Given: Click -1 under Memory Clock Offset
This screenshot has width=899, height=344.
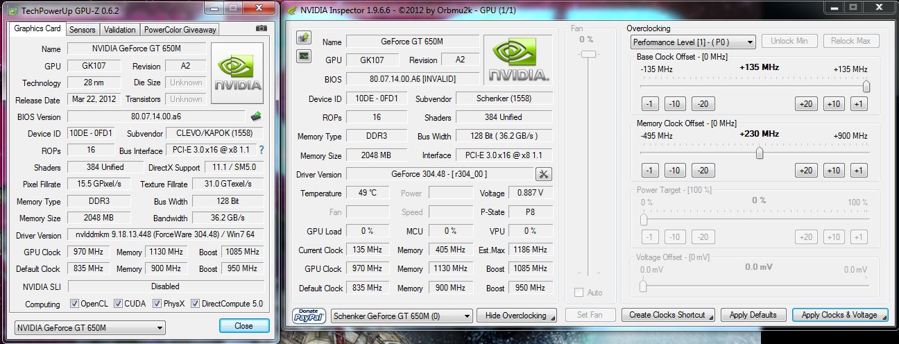Looking at the screenshot, I should 649,171.
